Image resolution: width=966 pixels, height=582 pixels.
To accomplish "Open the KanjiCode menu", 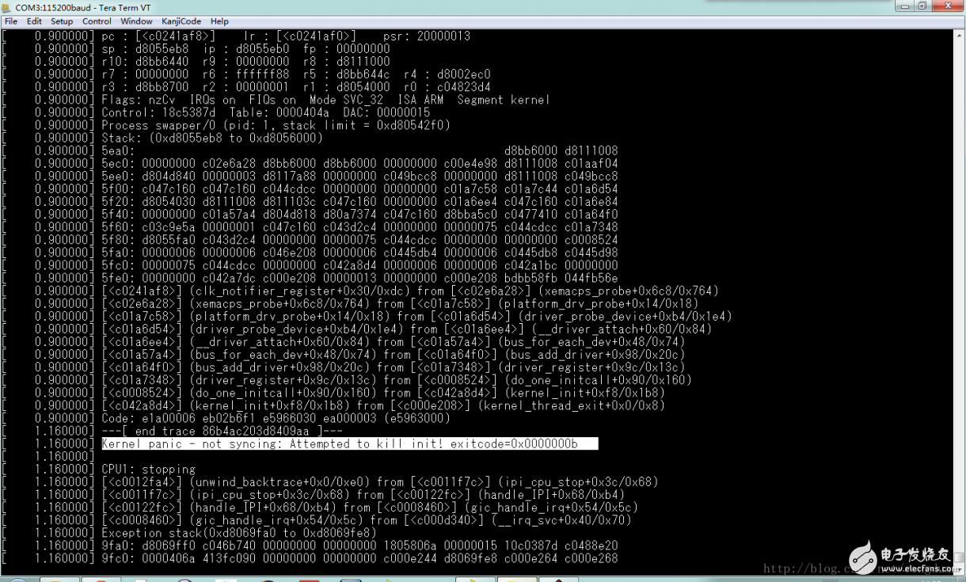I will pos(181,21).
